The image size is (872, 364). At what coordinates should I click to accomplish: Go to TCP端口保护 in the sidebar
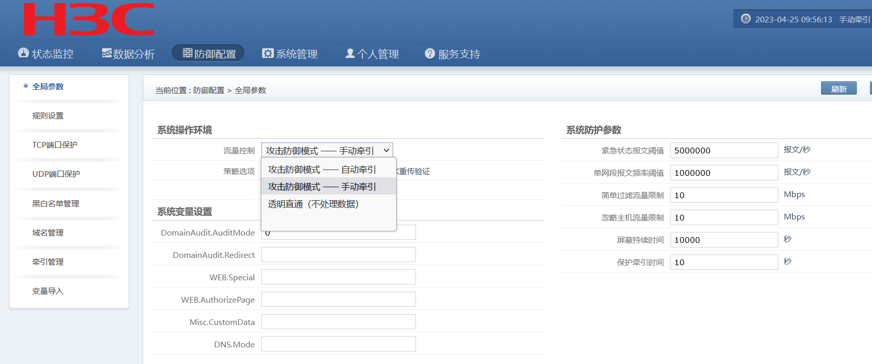(x=55, y=145)
